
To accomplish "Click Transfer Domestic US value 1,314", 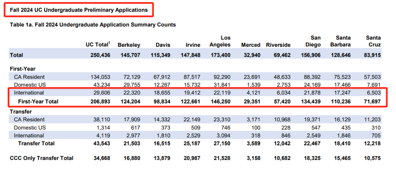I will click(104, 128).
